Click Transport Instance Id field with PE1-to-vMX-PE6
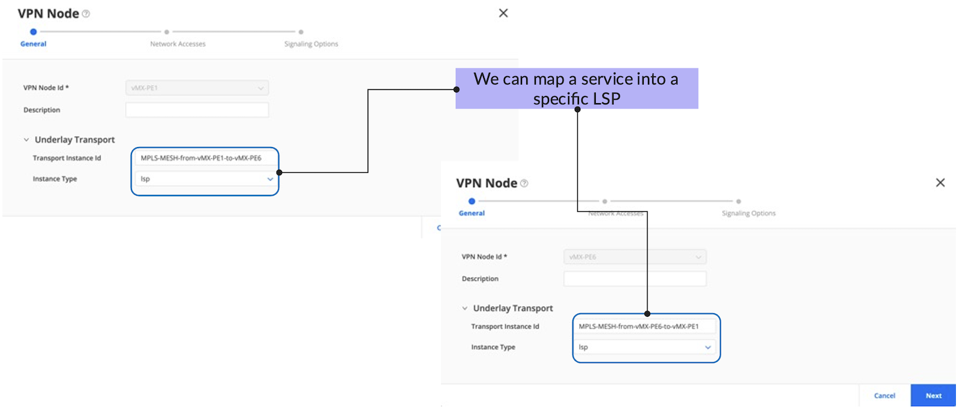This screenshot has width=960, height=411. coord(206,158)
